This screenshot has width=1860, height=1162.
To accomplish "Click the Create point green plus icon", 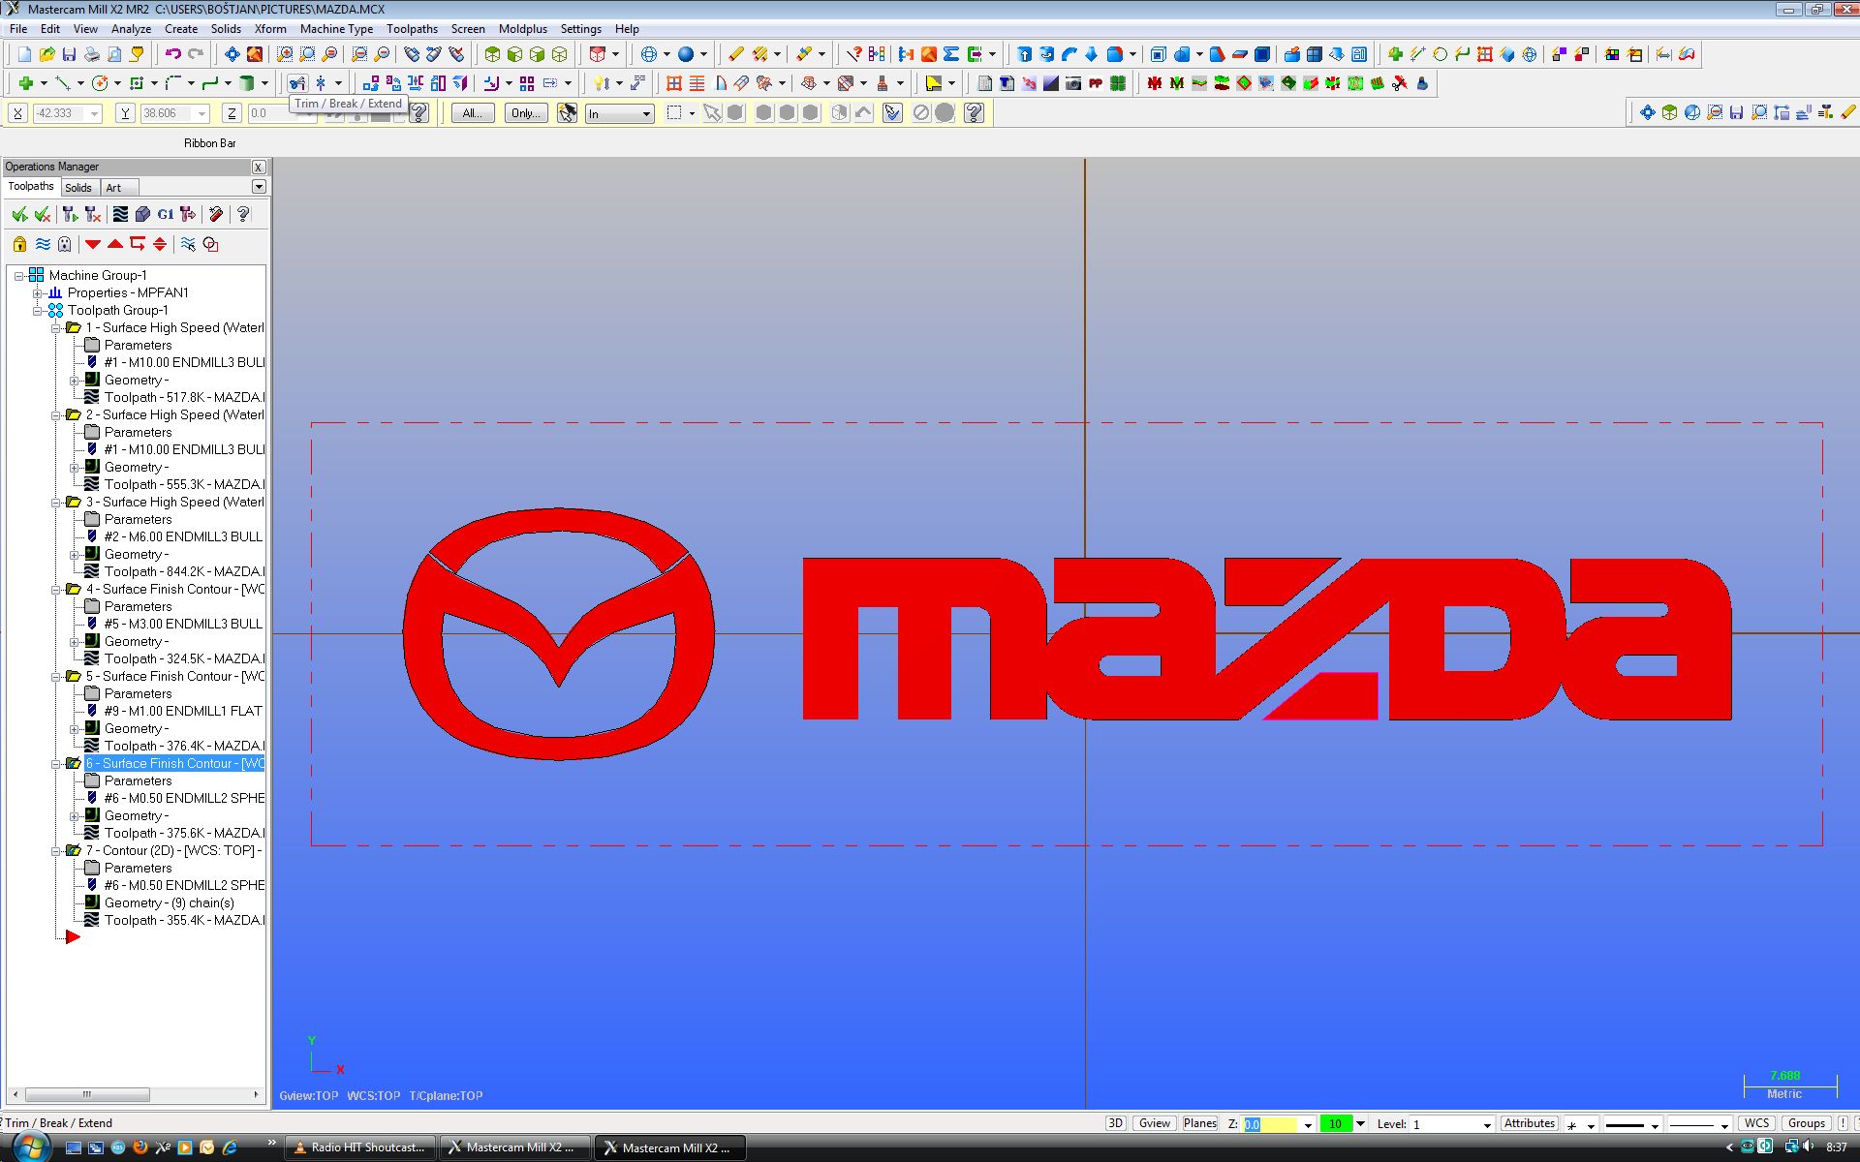I will [26, 83].
